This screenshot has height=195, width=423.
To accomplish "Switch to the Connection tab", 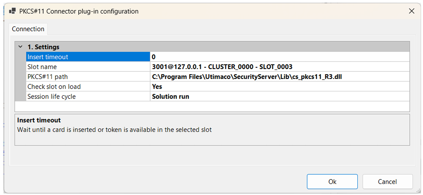I will tap(28, 29).
